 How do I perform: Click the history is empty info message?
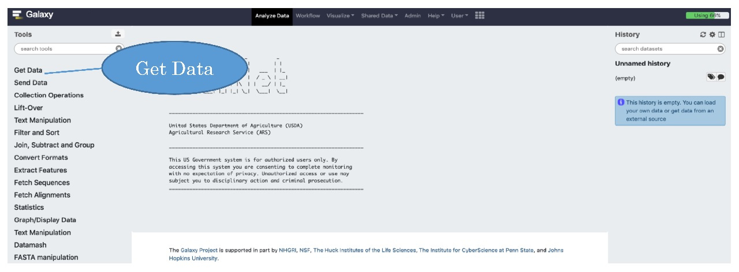(x=670, y=111)
